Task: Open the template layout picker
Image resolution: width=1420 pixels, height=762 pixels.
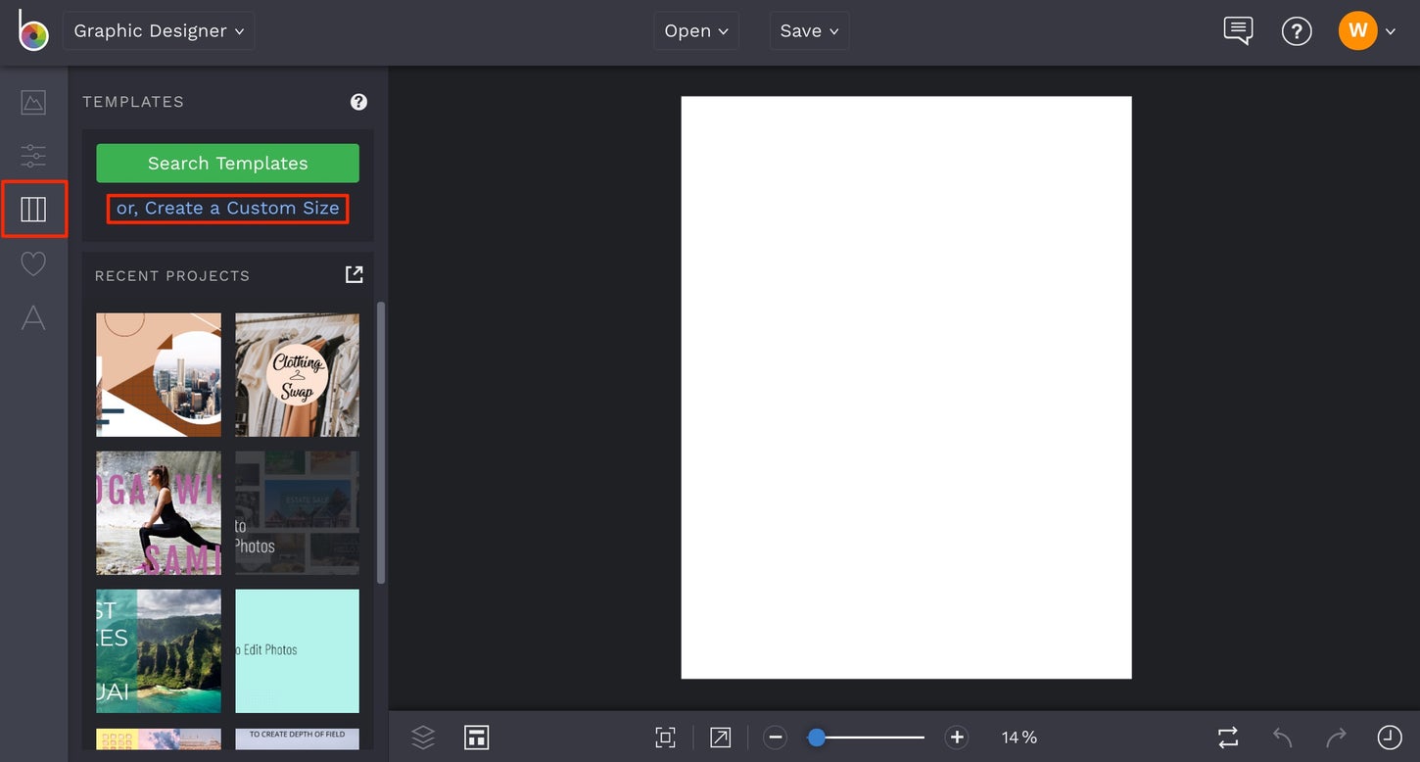Action: (x=477, y=737)
